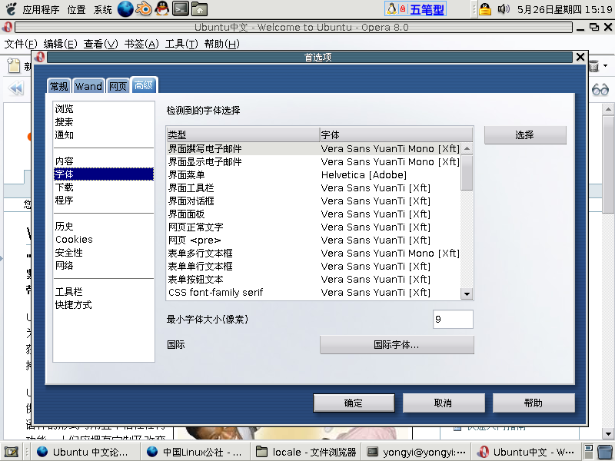Switch to 中国Linux公社 window in taskbar
This screenshot has height=461, width=615.
pyautogui.click(x=195, y=452)
